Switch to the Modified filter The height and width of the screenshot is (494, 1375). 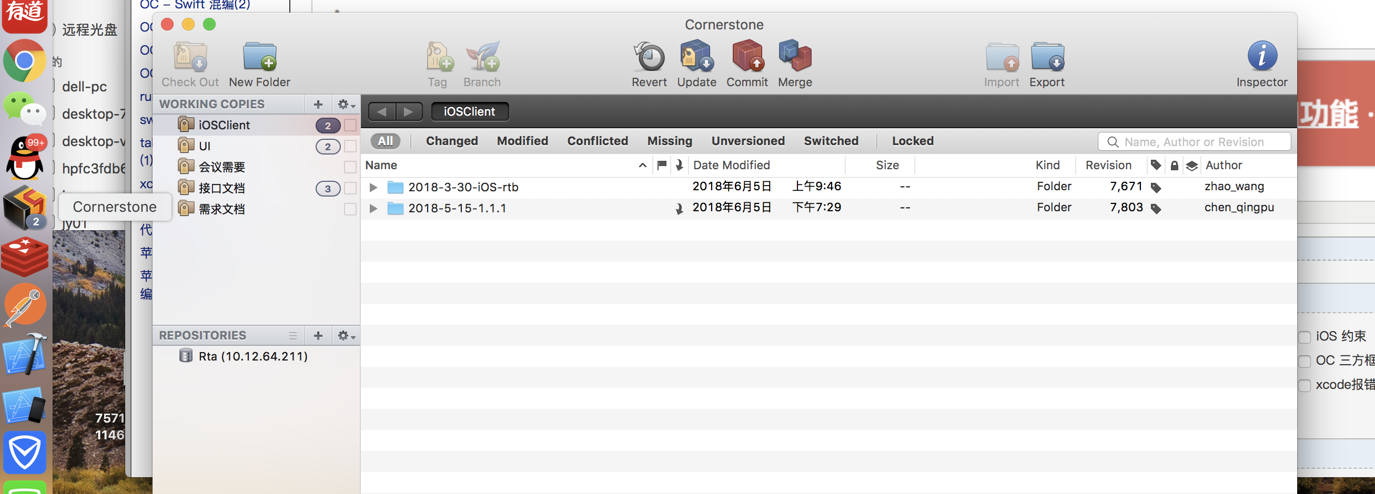click(x=522, y=141)
